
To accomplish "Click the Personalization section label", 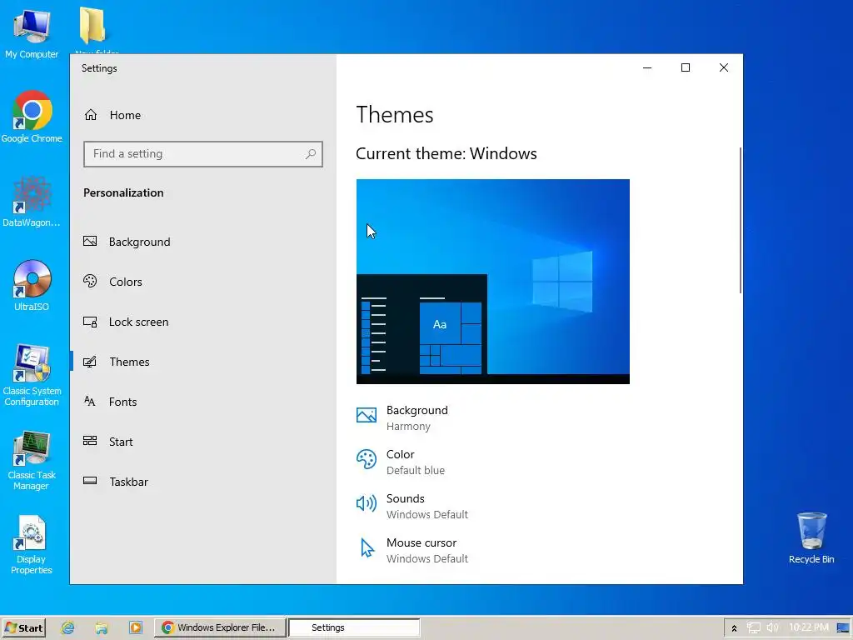I will (x=123, y=192).
